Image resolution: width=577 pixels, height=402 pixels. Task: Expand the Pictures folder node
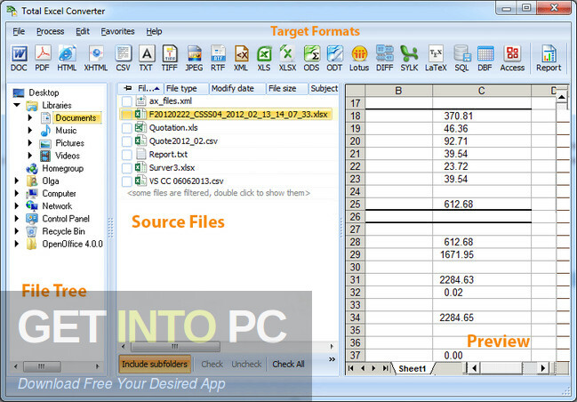(30, 143)
